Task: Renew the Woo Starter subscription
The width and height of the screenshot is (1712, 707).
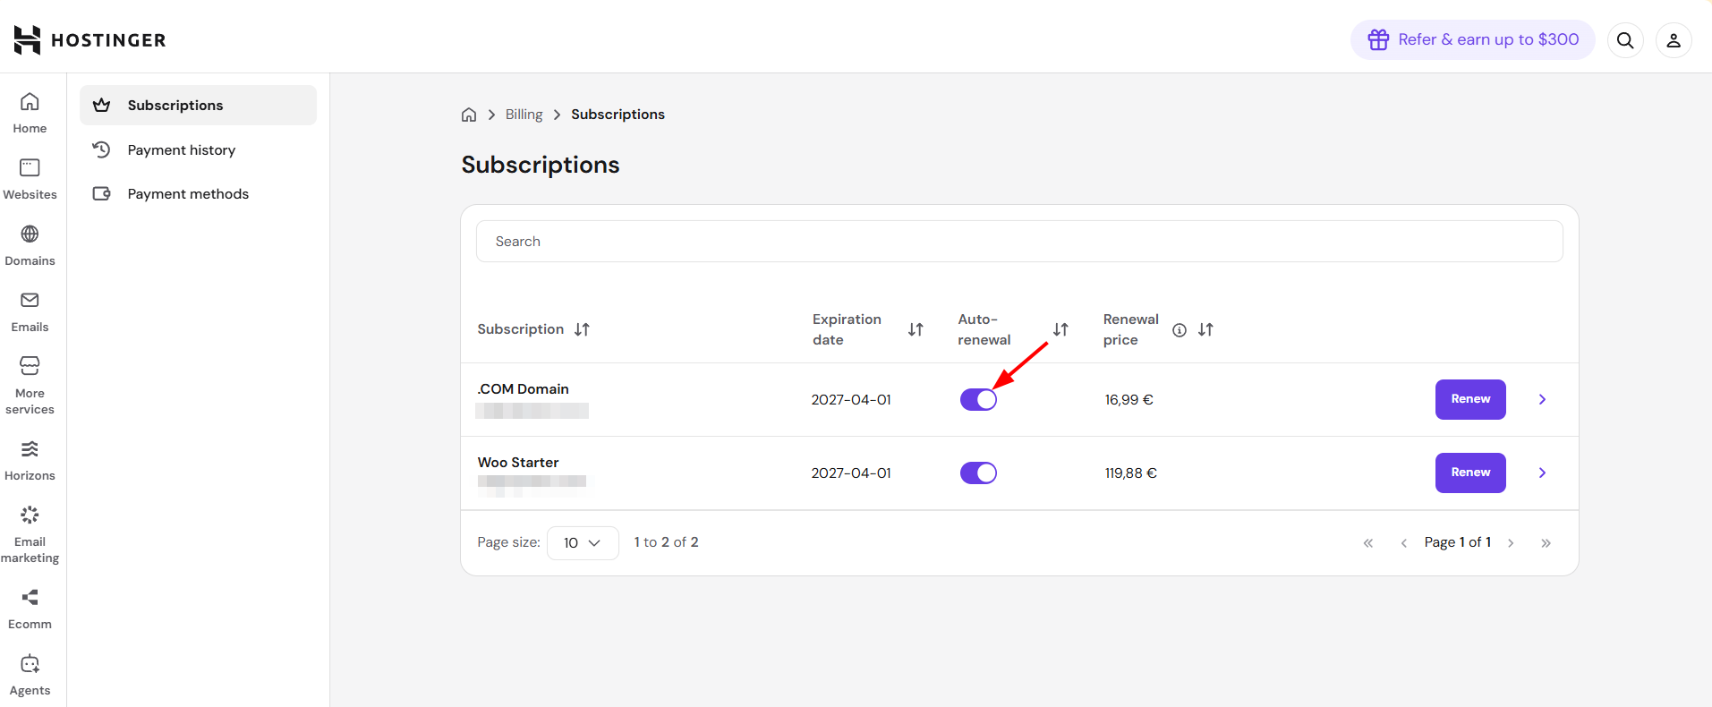Action: pos(1470,473)
